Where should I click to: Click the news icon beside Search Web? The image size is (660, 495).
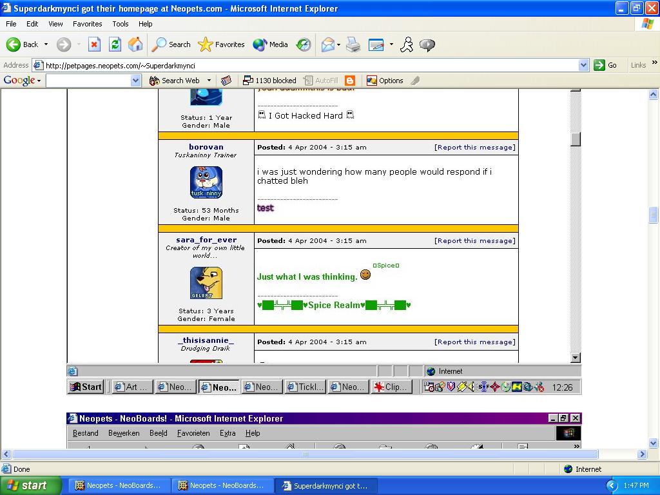click(x=226, y=81)
